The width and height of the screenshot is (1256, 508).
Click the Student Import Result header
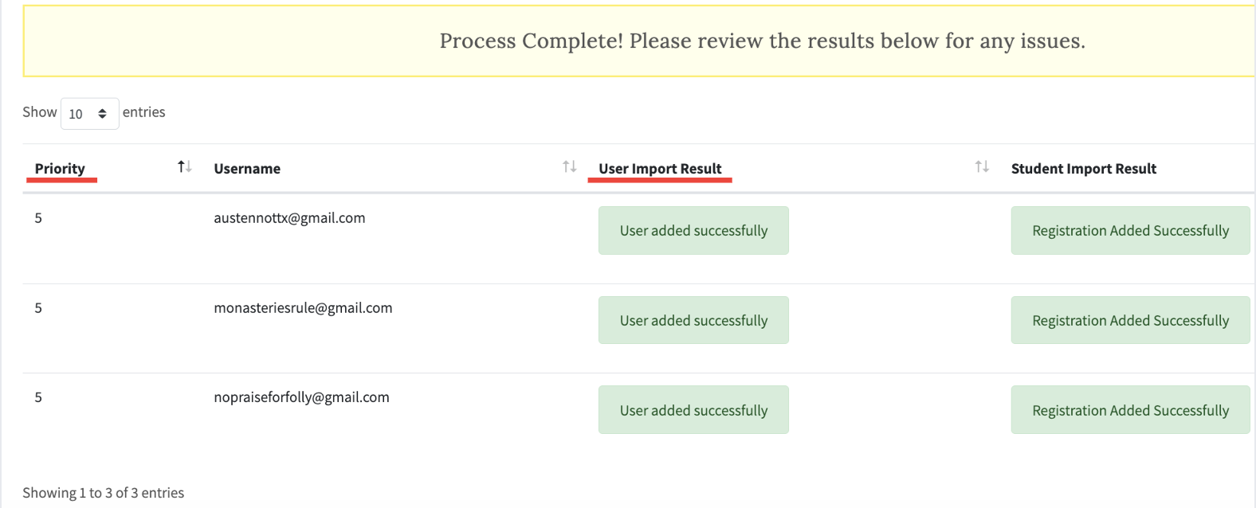(1083, 169)
